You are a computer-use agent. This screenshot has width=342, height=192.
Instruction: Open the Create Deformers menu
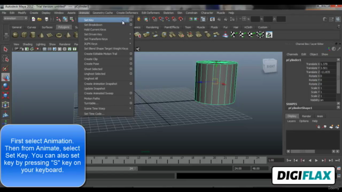point(127,13)
